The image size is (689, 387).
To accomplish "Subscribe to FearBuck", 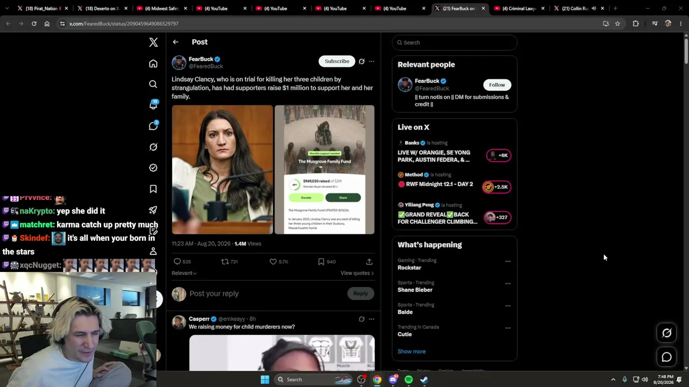I will tap(337, 61).
